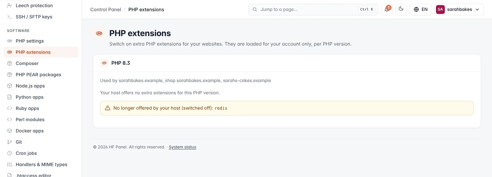Click 'Your host offers no extra extensions' text
The width and height of the screenshot is (492, 177).
160,93
